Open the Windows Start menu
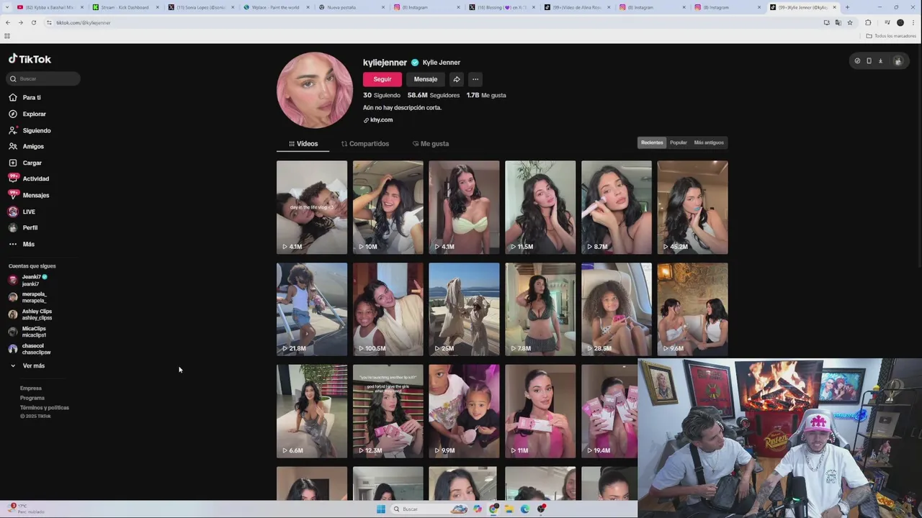The image size is (922, 518). click(x=380, y=509)
